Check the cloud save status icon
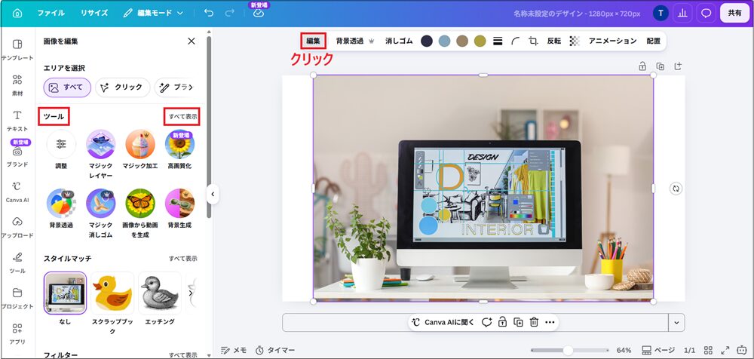 click(259, 13)
